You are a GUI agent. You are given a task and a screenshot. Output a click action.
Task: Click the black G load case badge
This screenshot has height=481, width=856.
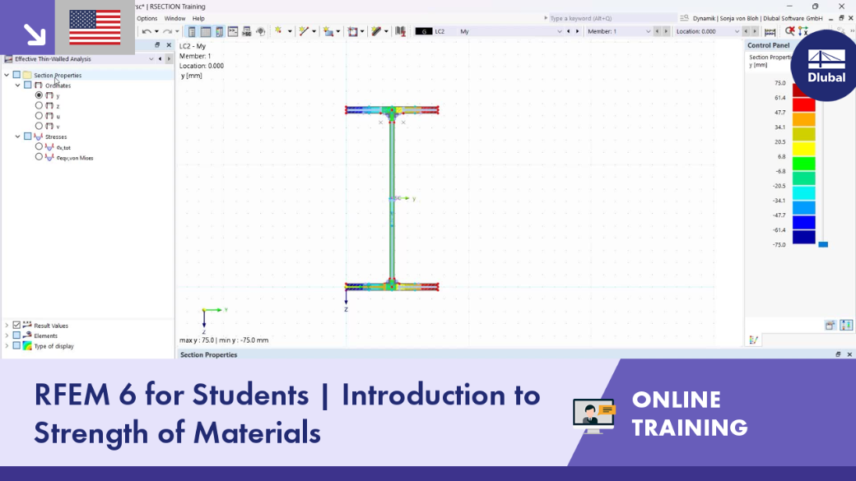(424, 31)
